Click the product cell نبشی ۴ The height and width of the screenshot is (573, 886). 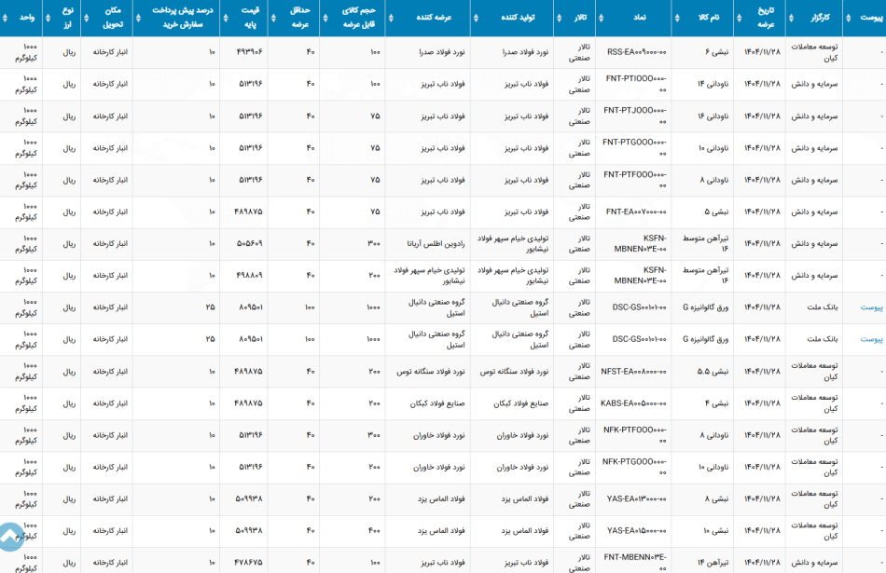click(716, 403)
